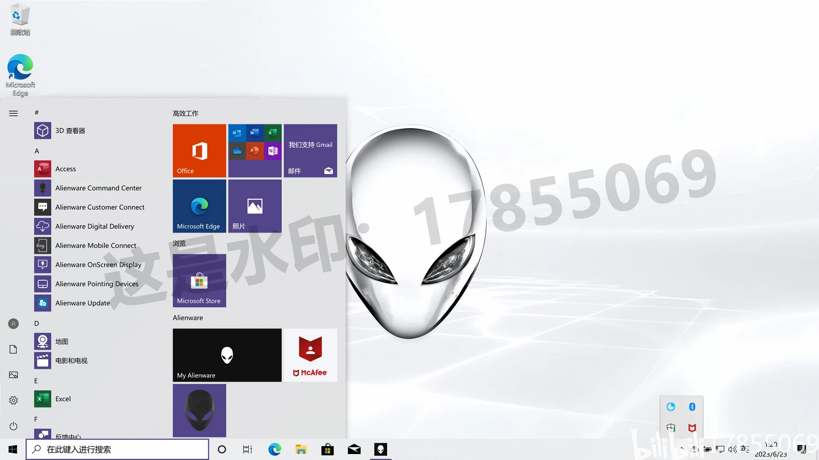Click the letter E group header

(36, 381)
